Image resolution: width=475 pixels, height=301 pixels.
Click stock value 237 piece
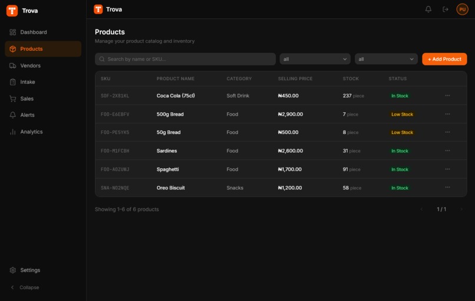pyautogui.click(x=353, y=96)
